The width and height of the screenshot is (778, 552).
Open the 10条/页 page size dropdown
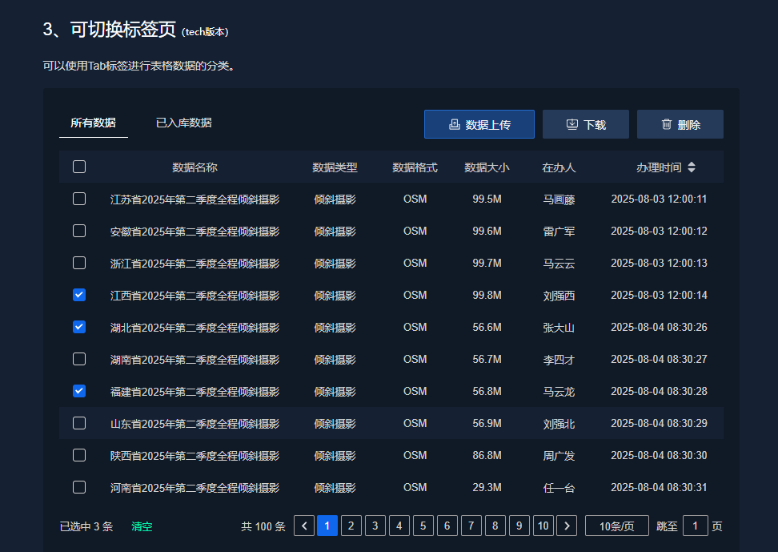point(616,526)
